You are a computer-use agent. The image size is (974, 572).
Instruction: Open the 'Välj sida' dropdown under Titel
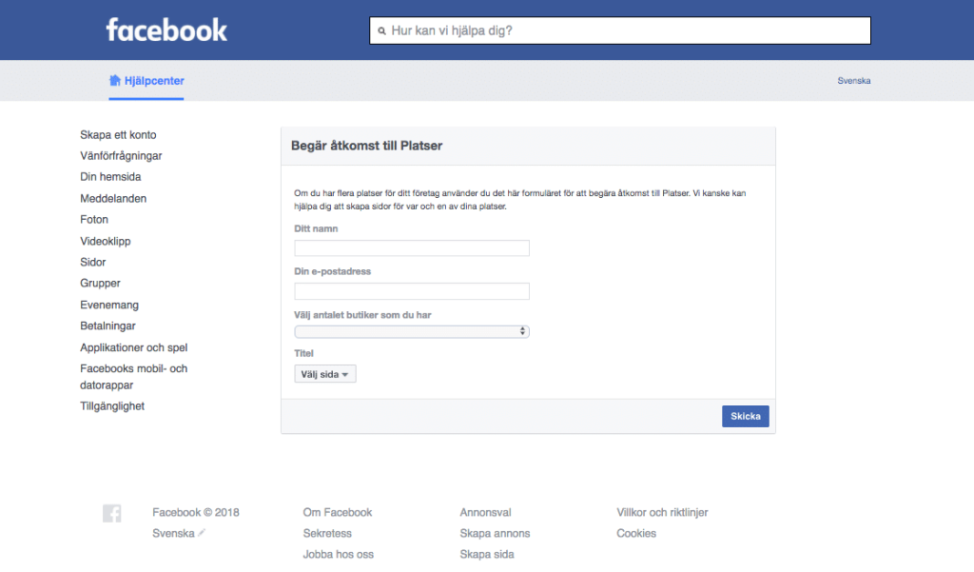(x=324, y=373)
